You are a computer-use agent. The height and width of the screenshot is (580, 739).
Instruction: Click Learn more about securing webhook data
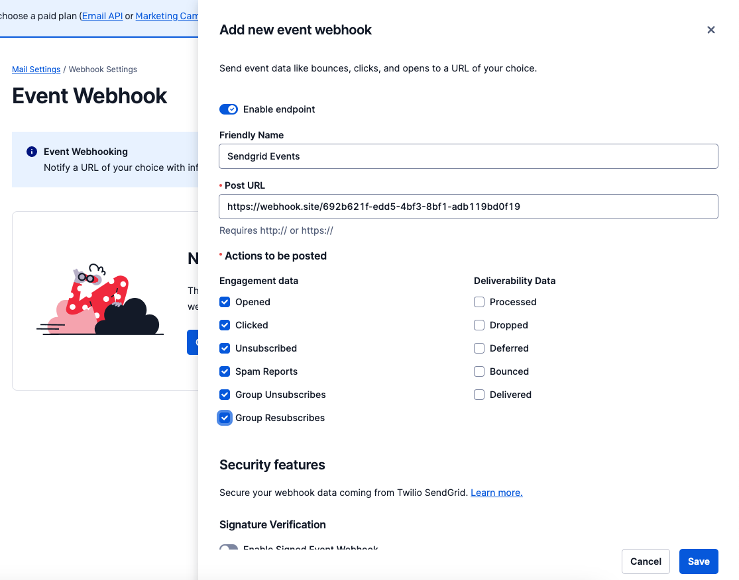(x=496, y=493)
